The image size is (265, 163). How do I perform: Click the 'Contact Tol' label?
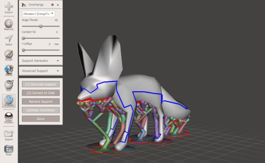pos(29,32)
